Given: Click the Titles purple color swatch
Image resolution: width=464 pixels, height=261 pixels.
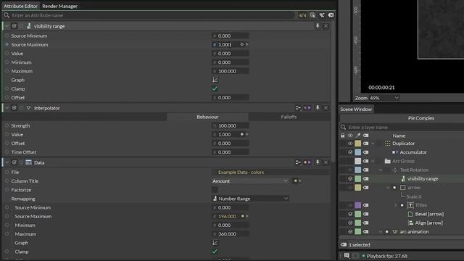Looking at the screenshot, I should click(358, 205).
